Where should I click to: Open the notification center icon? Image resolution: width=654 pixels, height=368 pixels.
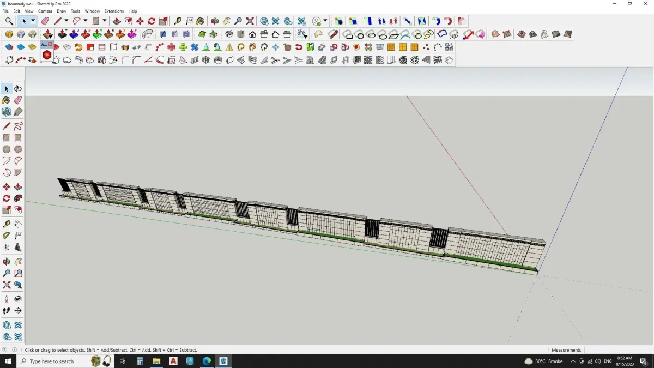(x=643, y=361)
